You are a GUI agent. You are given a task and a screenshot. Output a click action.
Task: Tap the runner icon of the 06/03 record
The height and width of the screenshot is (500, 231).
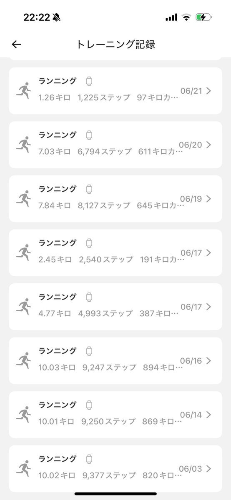pyautogui.click(x=24, y=469)
